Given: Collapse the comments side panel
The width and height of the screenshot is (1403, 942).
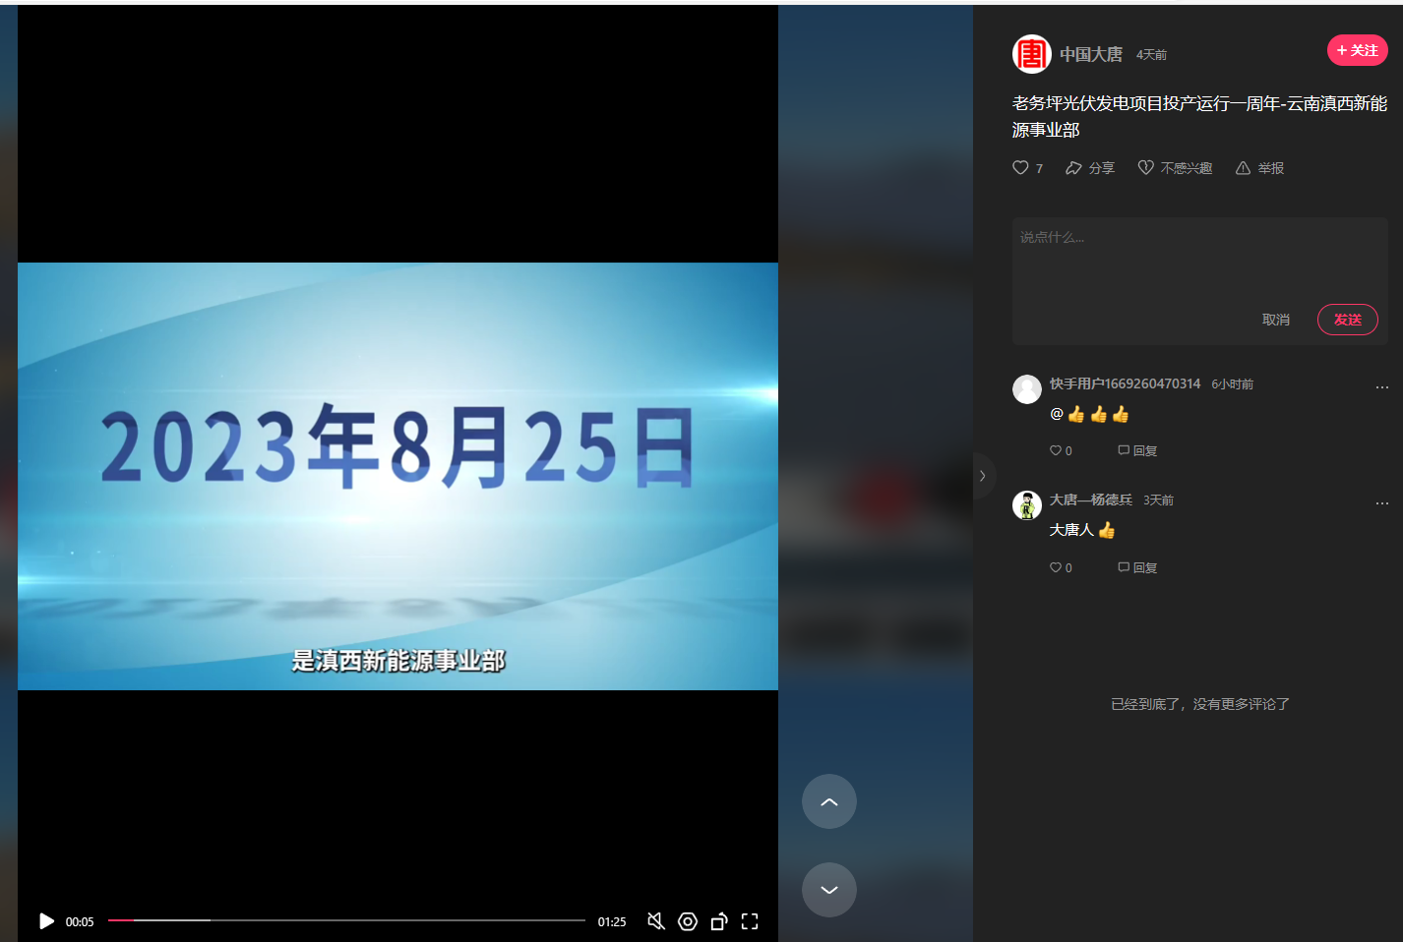Looking at the screenshot, I should 983,476.
